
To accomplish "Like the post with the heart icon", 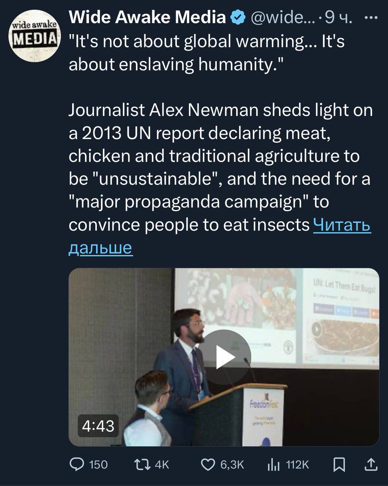I will pyautogui.click(x=208, y=464).
